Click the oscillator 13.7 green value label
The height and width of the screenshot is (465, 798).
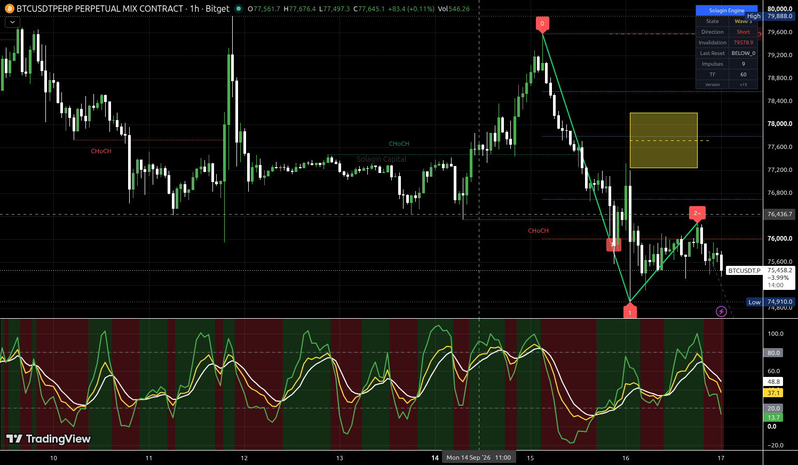[773, 417]
